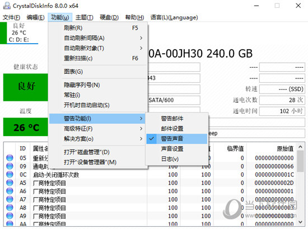Viewport: 308px width, 229px height.
Task: Click the scroll up arrow of attribute list
Action: click(300, 147)
